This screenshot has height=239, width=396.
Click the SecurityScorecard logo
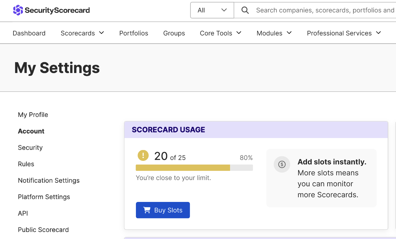[x=52, y=10]
